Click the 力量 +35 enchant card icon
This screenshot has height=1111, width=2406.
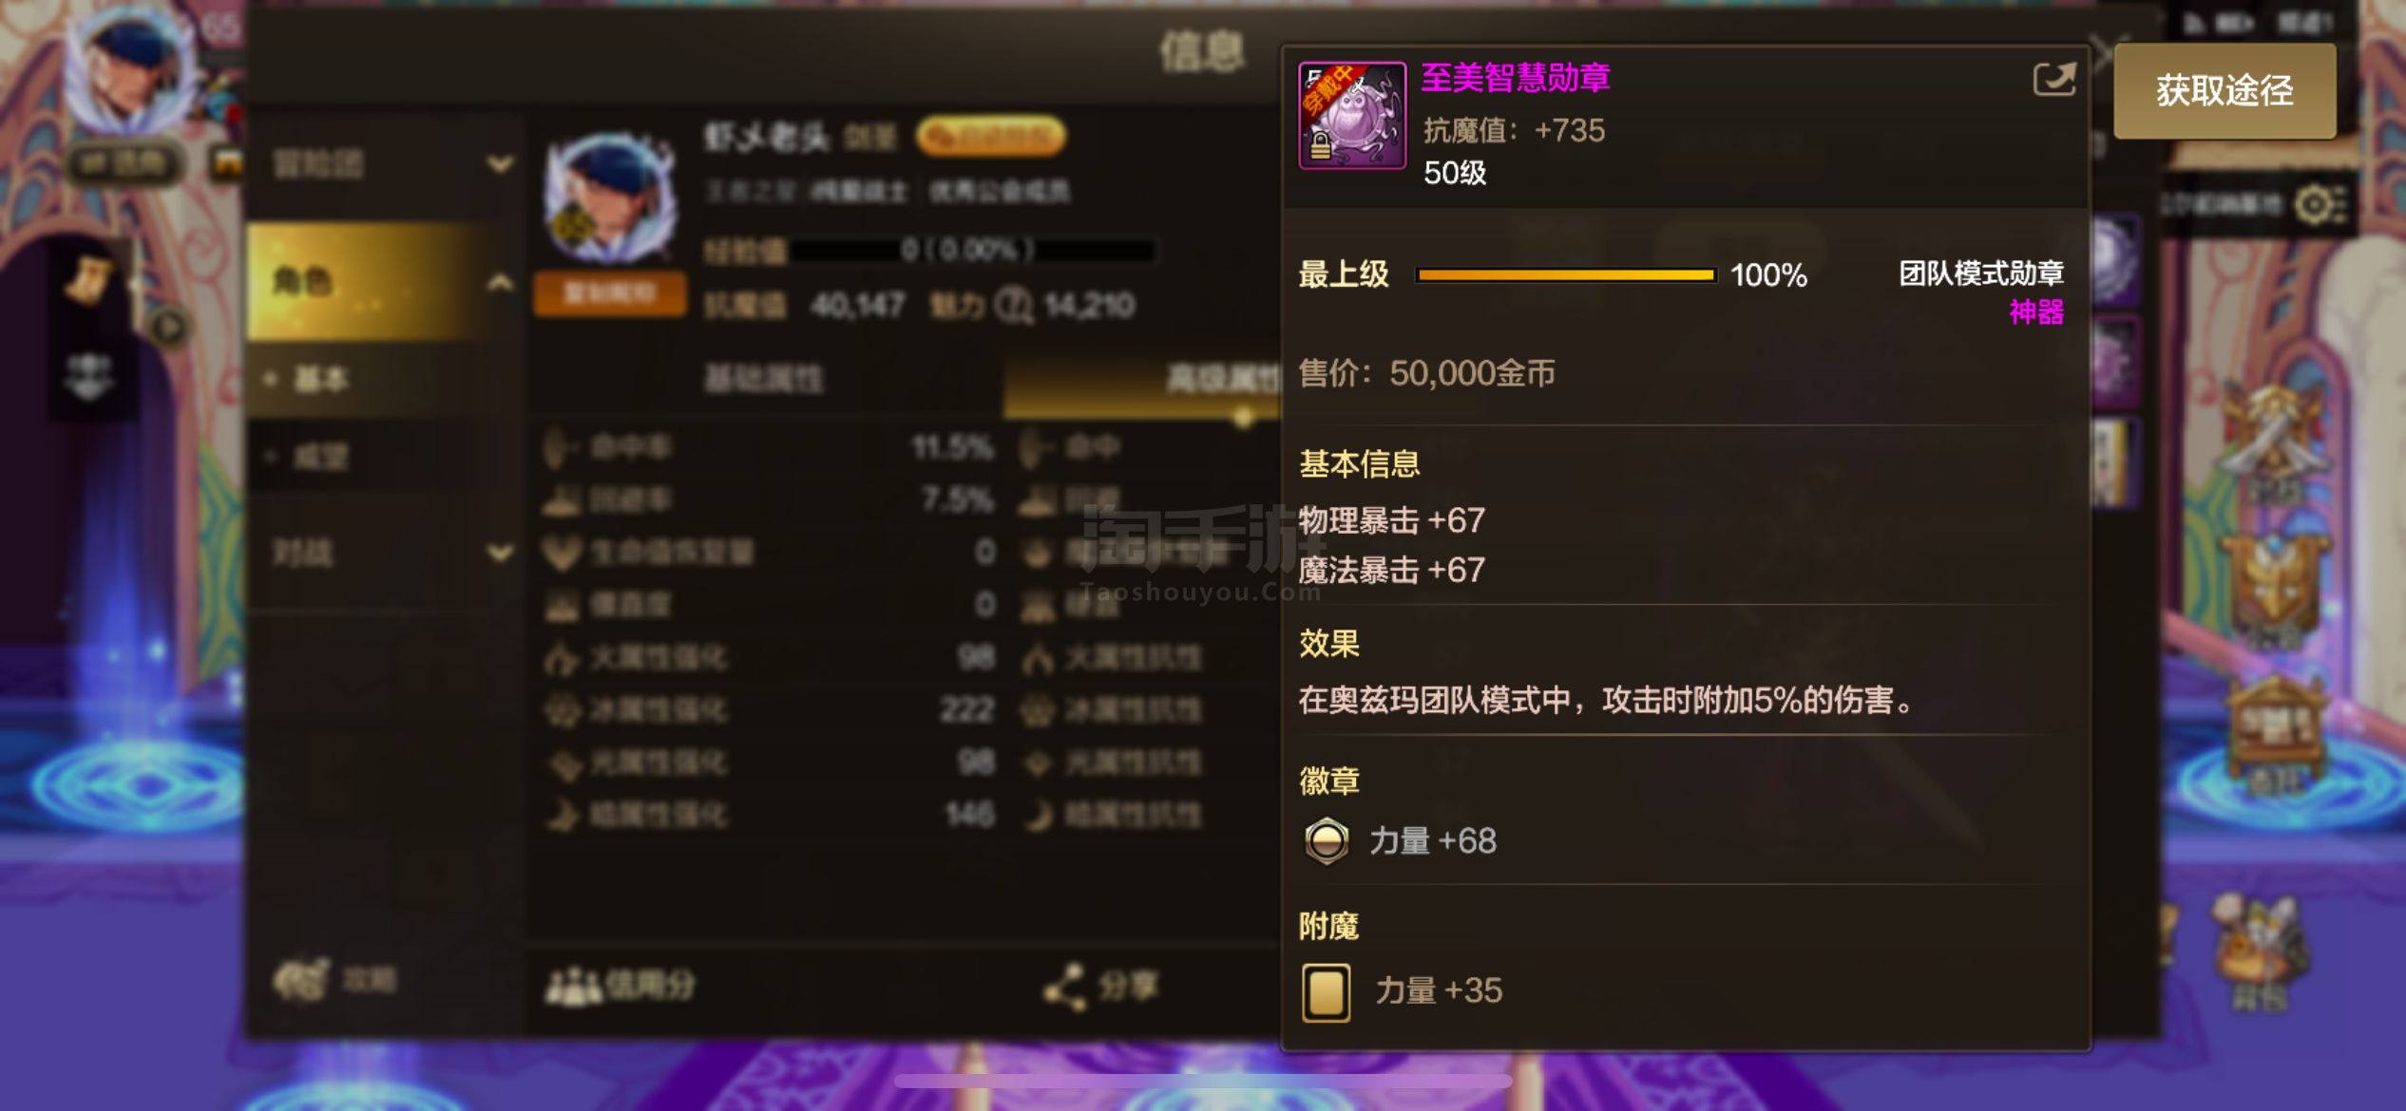(1326, 992)
